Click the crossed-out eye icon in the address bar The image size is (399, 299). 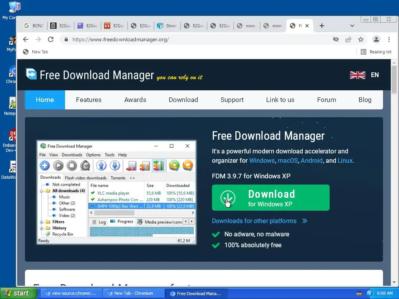(336, 39)
